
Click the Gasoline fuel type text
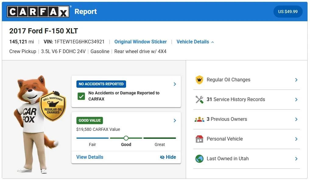click(x=100, y=52)
